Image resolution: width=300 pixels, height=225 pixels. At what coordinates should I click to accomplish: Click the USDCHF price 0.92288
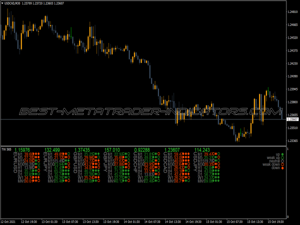[x=142, y=150]
